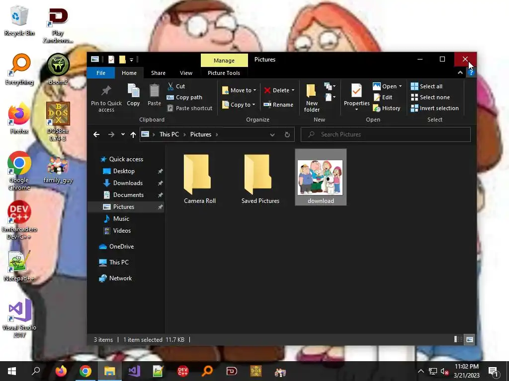The height and width of the screenshot is (381, 509).
Task: Click Copy path in Clipboard group
Action: (x=184, y=97)
